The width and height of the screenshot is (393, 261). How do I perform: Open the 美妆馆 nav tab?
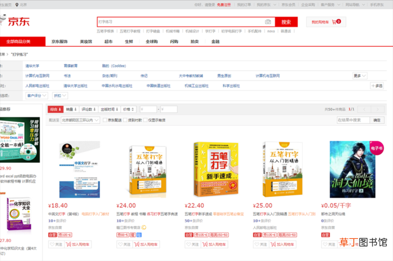(x=86, y=41)
